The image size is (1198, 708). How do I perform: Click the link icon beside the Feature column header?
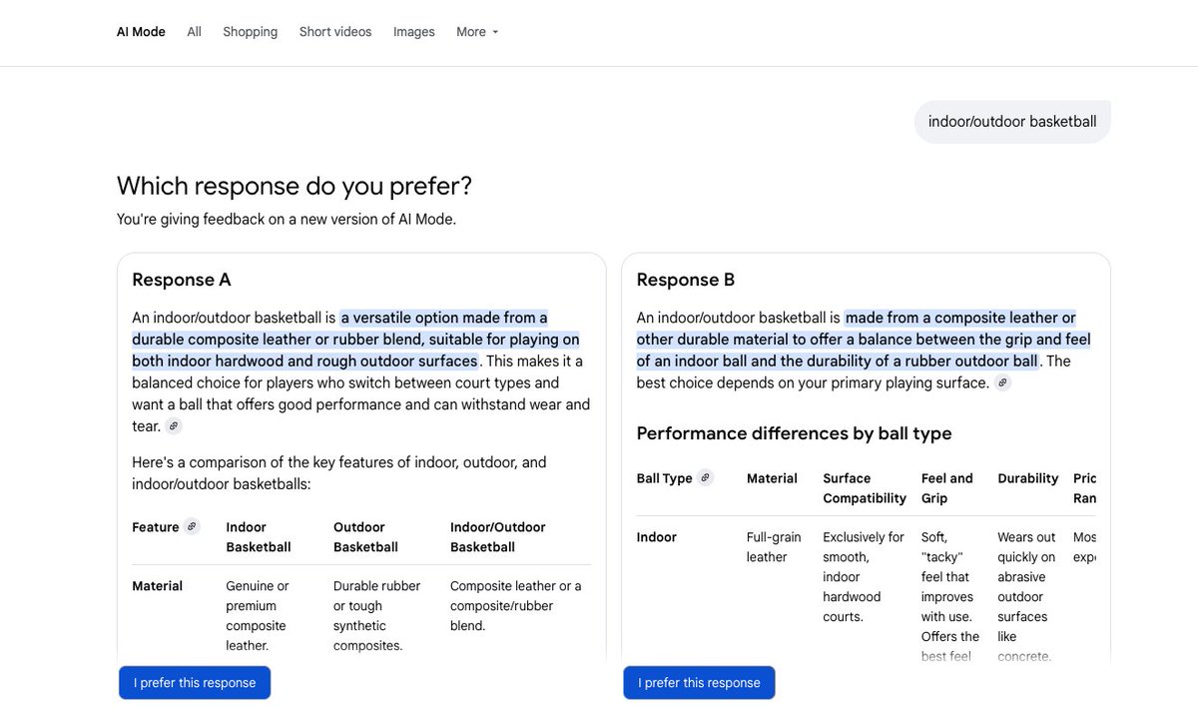click(192, 526)
